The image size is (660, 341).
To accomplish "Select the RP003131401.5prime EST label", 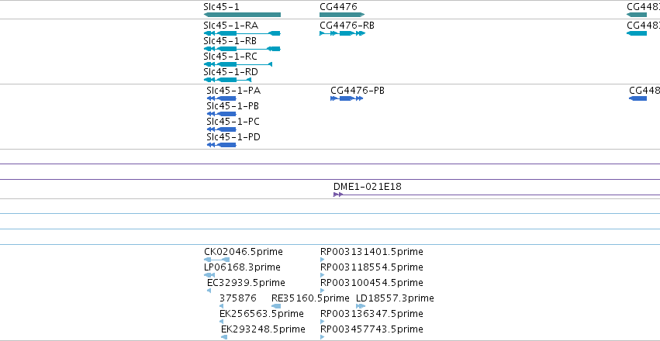I will pos(371,252).
